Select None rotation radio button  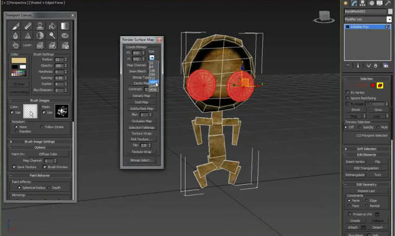point(16,127)
